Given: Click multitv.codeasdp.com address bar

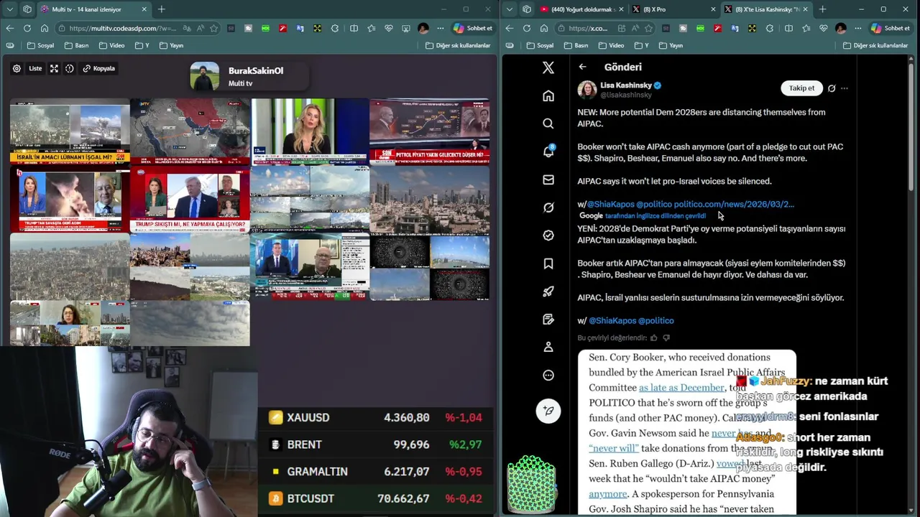Looking at the screenshot, I should click(122, 28).
